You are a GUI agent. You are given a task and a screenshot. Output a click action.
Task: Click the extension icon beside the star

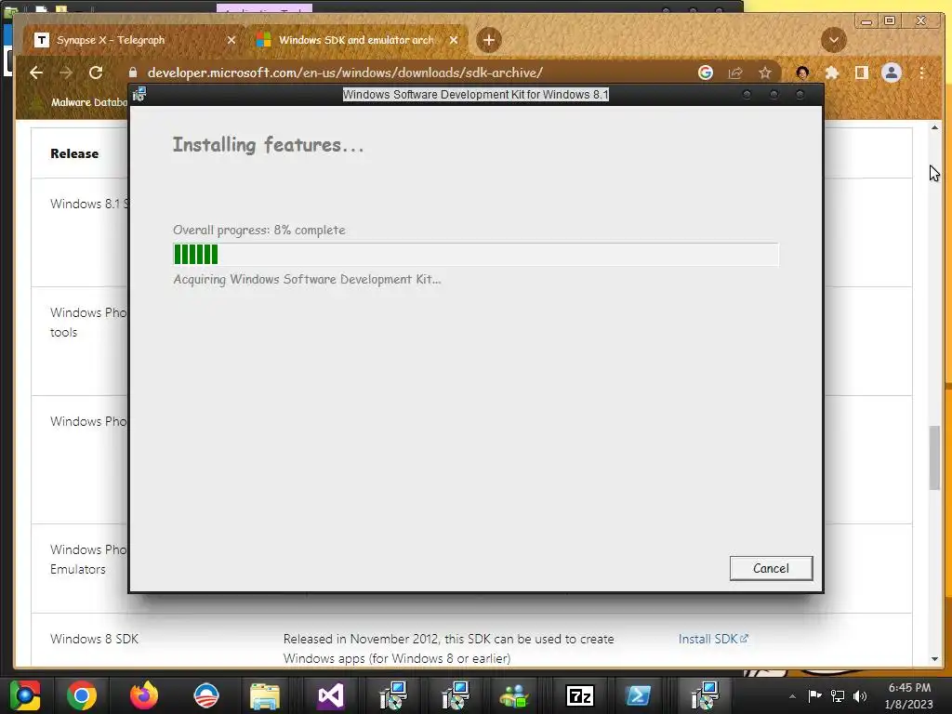click(x=802, y=73)
